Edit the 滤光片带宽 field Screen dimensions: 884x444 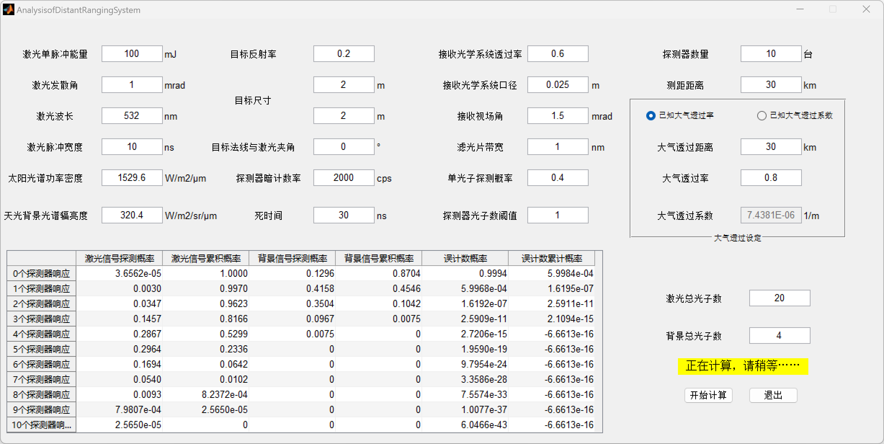[x=558, y=147]
